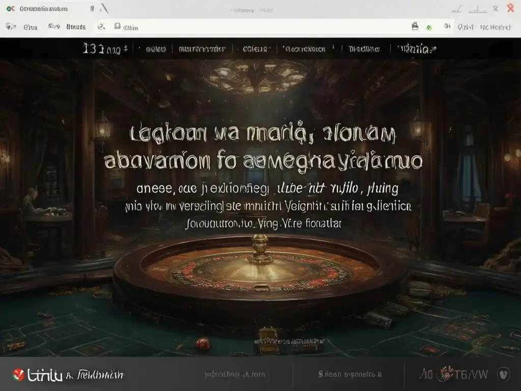The height and width of the screenshot is (391, 521).
Task: Click the first icon in the browser toolbar row
Action: (x=11, y=26)
